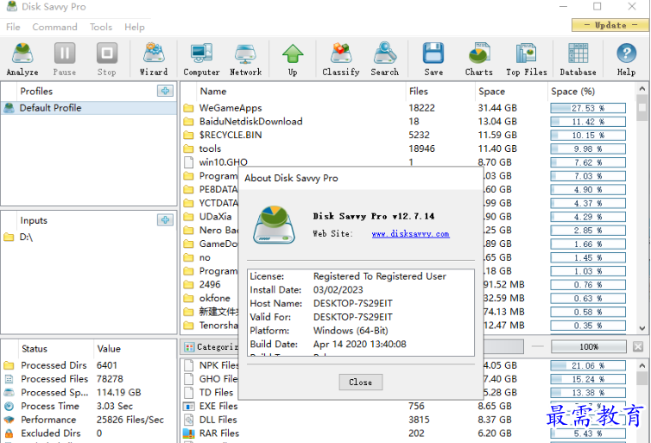Click the Stop toolbar icon
This screenshot has width=651, height=443.
click(x=107, y=59)
